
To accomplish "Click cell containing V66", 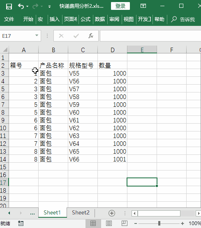I will (83, 159).
